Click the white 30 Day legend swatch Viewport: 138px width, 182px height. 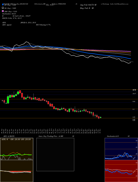3,8
